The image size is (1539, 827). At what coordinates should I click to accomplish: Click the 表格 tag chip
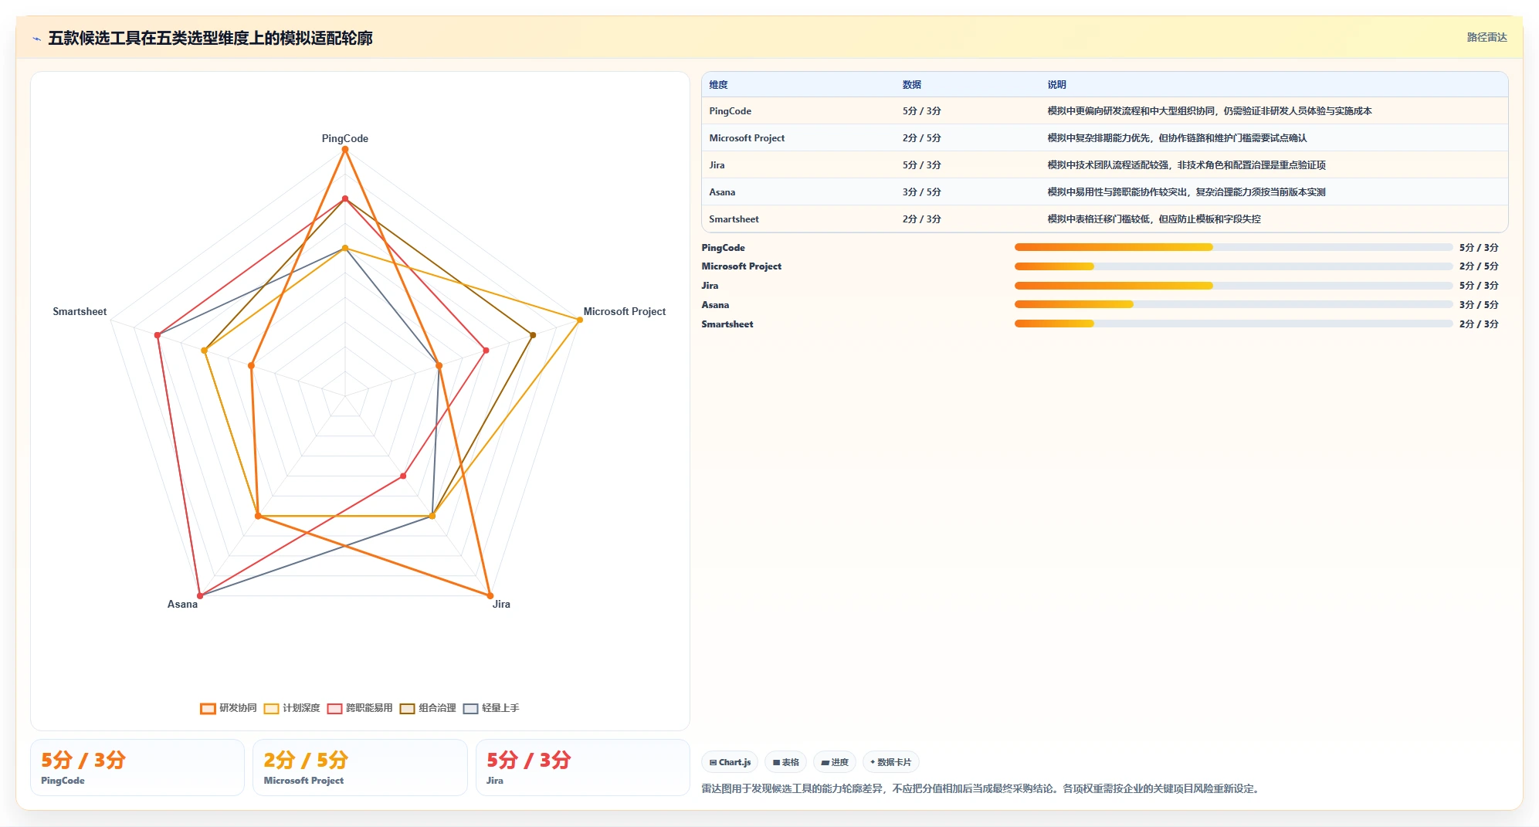(x=786, y=762)
